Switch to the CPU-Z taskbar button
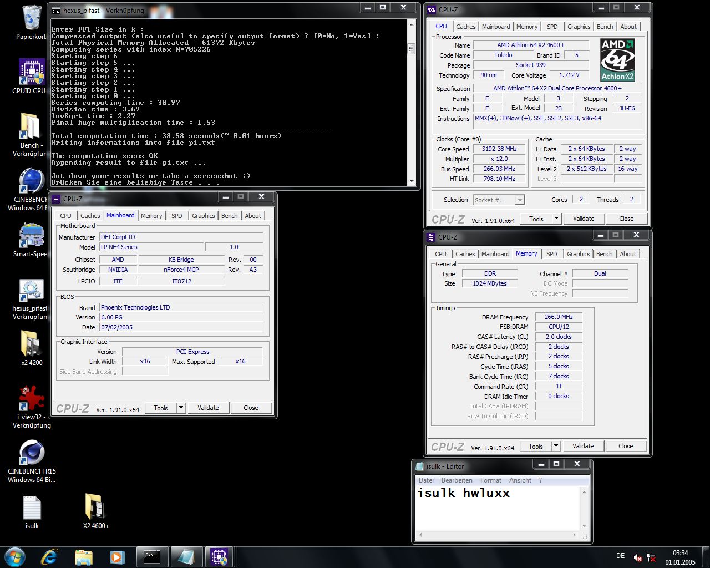The image size is (710, 568). (x=220, y=557)
